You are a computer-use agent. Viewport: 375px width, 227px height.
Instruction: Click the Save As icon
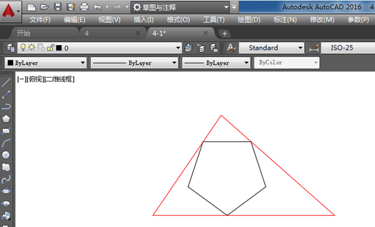click(71, 7)
